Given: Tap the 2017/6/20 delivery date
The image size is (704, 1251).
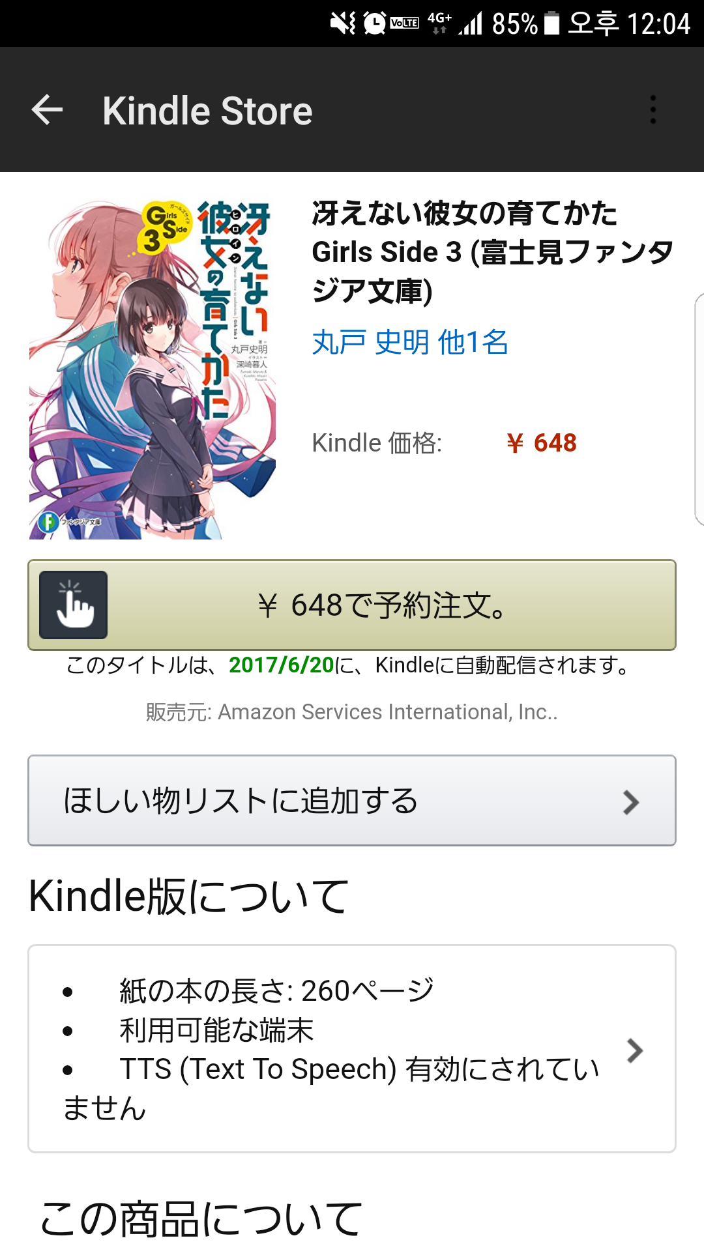Looking at the screenshot, I should (x=282, y=665).
